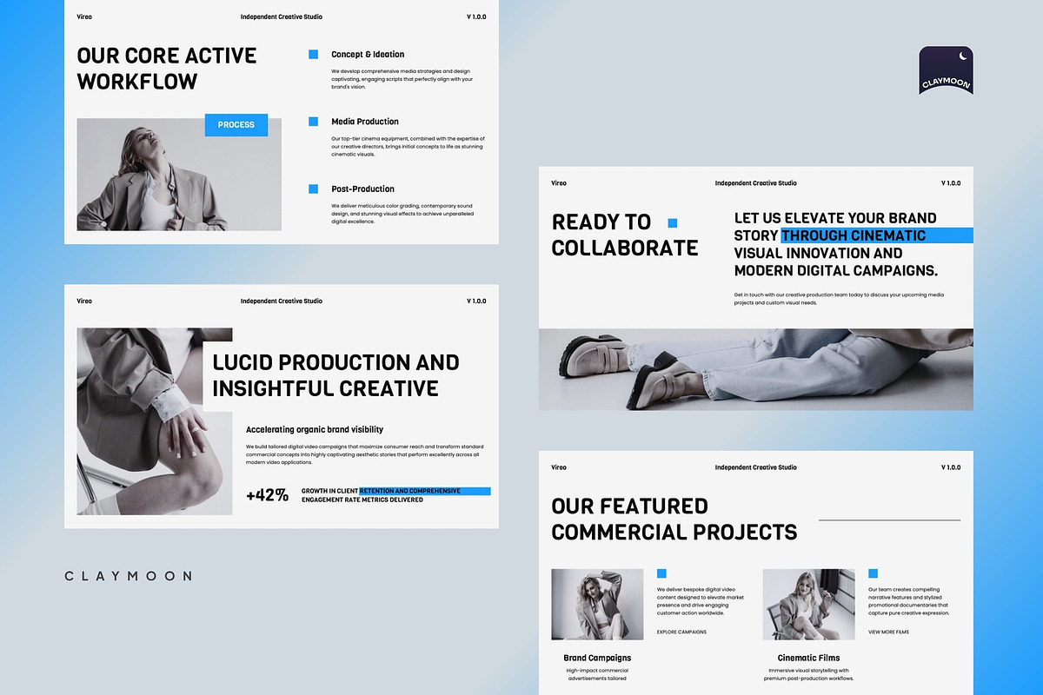Click the "OUR FEATURED COMMERCIAL PROJECTS" heading
The width and height of the screenshot is (1043, 695).
(674, 519)
